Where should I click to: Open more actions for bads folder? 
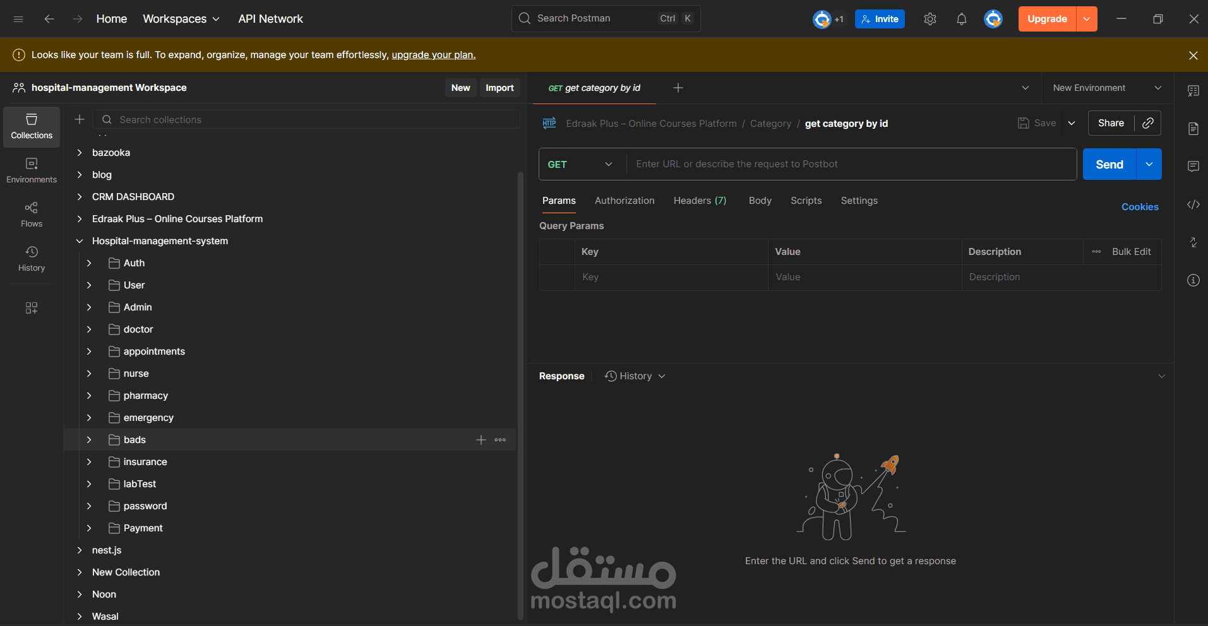500,440
